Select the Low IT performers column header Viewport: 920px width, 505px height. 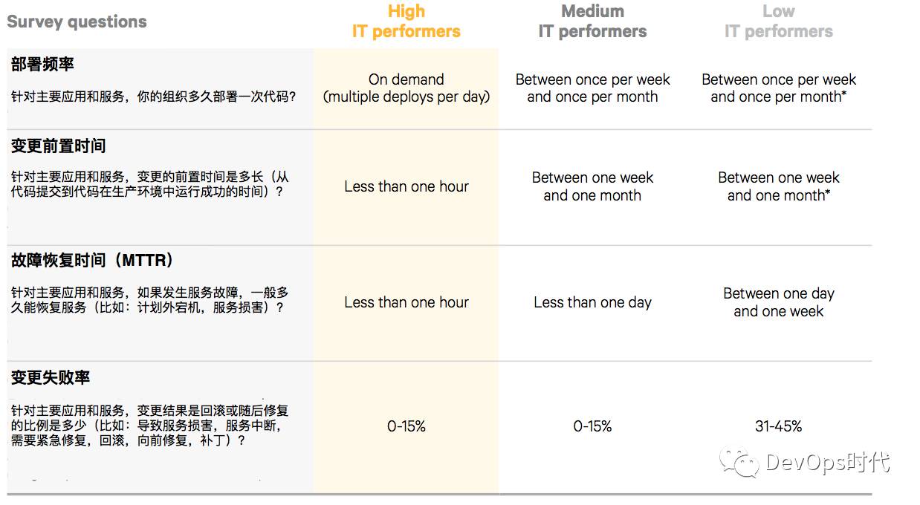coord(778,22)
